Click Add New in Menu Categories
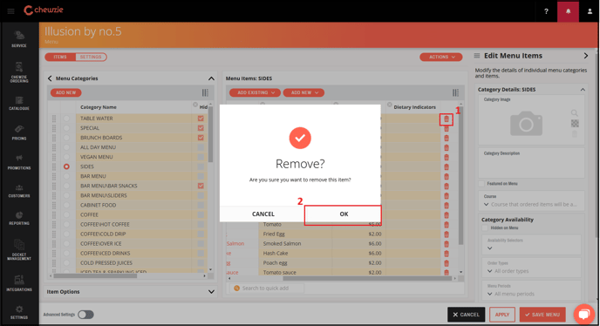Image resolution: width=600 pixels, height=326 pixels. tap(65, 92)
